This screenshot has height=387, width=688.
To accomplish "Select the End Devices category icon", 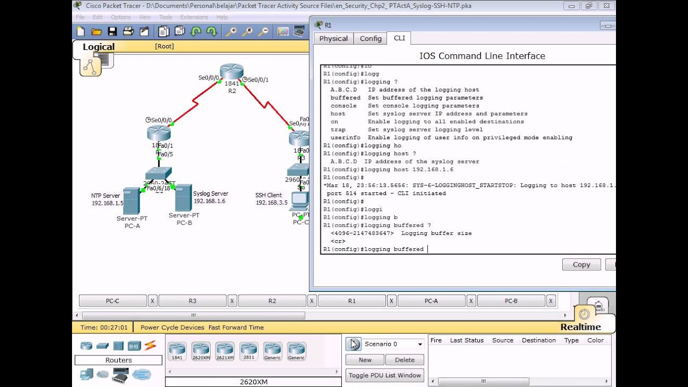I will 87,374.
